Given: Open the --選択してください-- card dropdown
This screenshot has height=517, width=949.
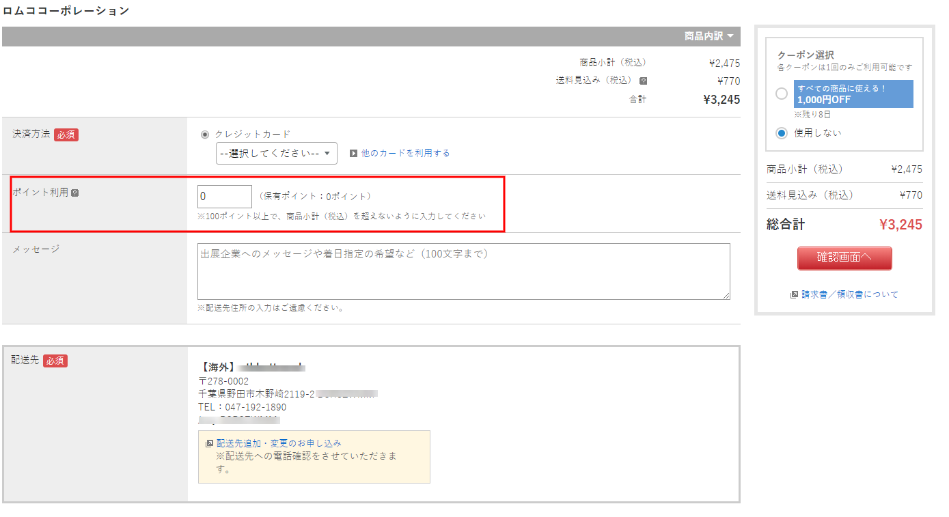Looking at the screenshot, I should click(276, 154).
